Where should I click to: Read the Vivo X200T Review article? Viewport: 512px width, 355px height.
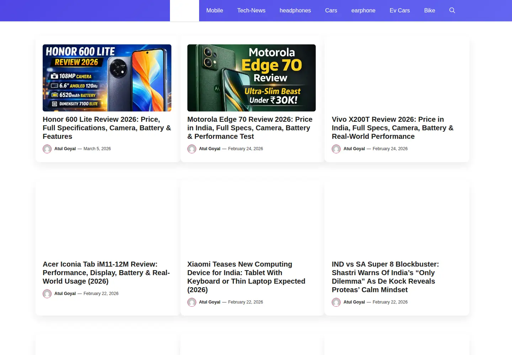(x=393, y=128)
